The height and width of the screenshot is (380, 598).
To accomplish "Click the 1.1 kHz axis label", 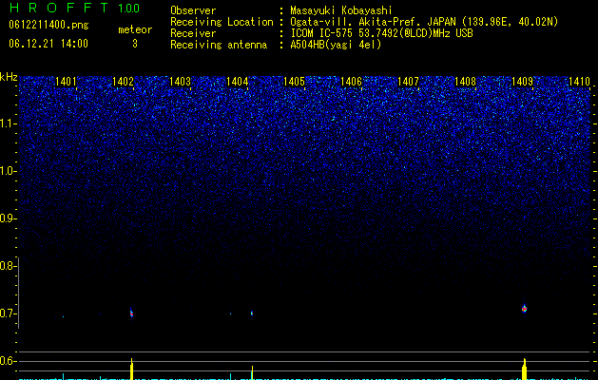I will (x=8, y=123).
